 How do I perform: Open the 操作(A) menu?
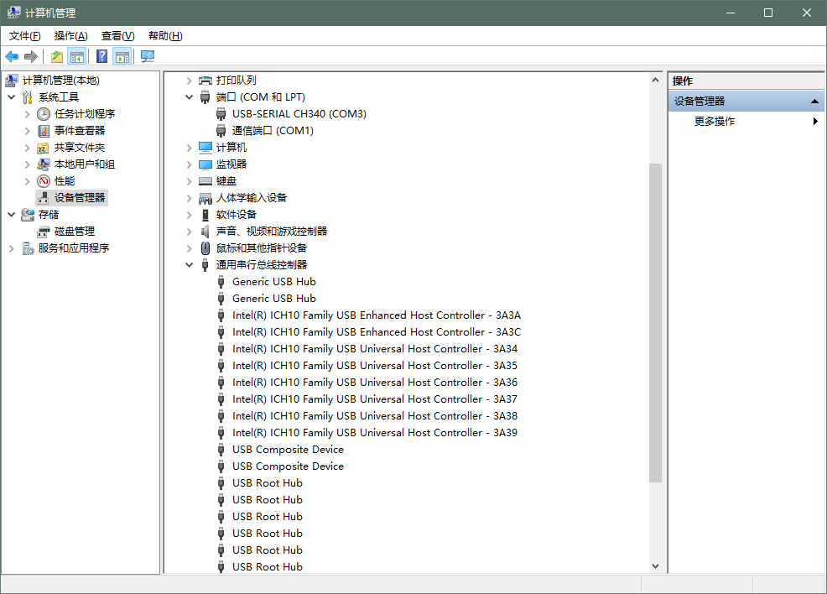click(70, 36)
